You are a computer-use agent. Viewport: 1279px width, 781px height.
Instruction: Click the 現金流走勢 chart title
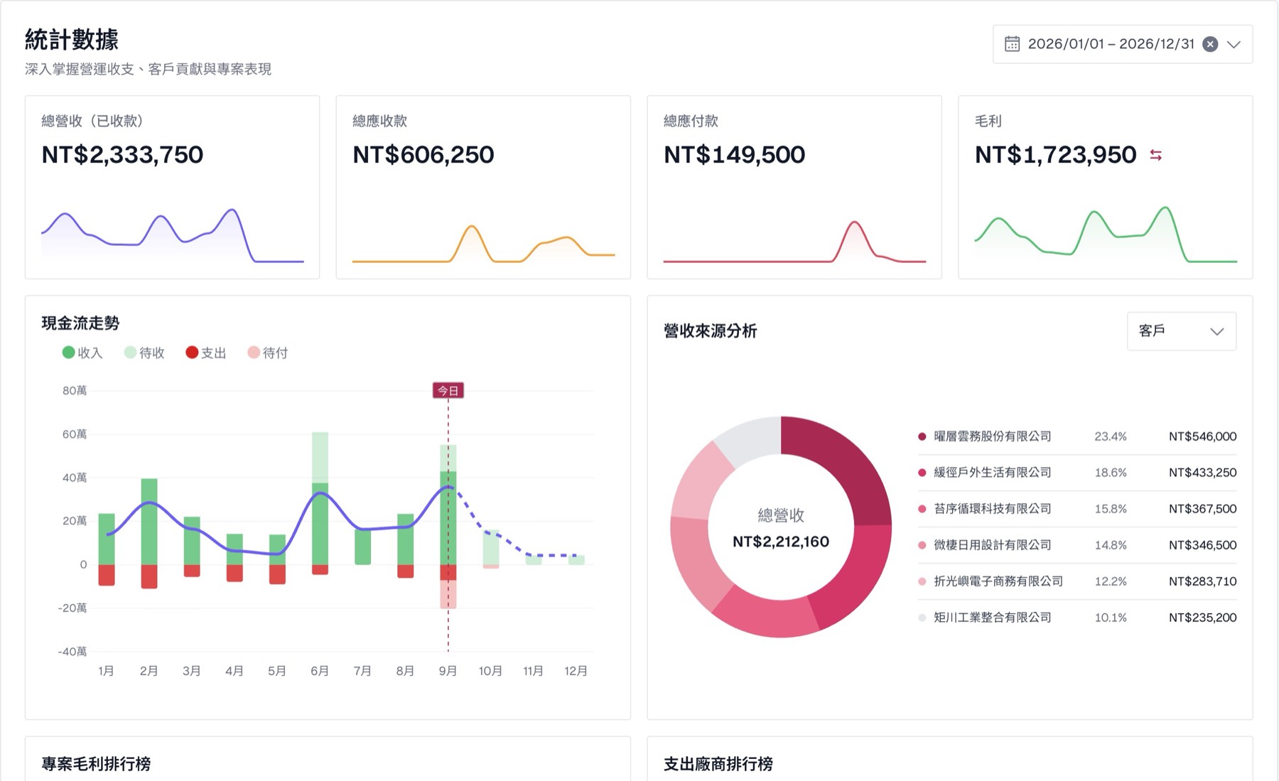click(x=80, y=323)
